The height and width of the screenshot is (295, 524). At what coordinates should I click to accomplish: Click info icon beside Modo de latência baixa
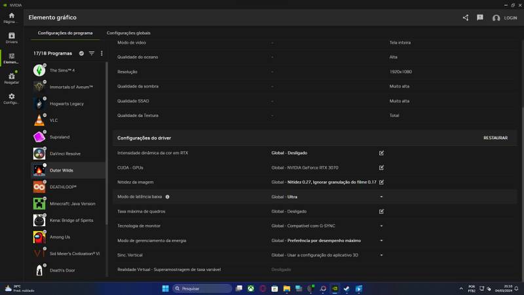coord(168,197)
